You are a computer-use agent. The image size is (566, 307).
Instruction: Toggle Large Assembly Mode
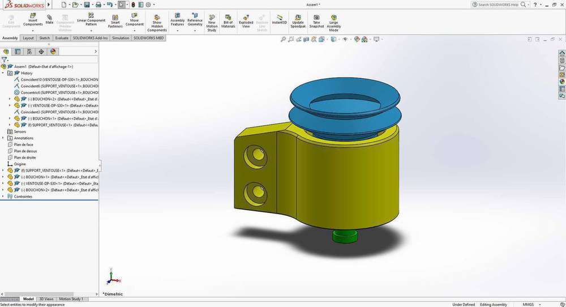[x=334, y=23]
